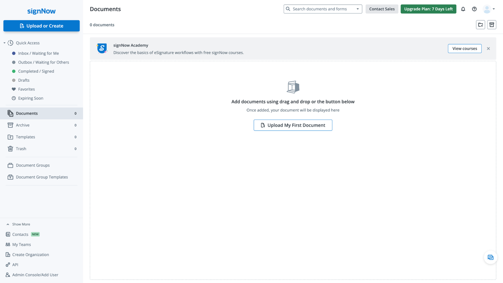This screenshot has height=283, width=503.
Task: Open the search filter dropdown arrow
Action: point(357,9)
